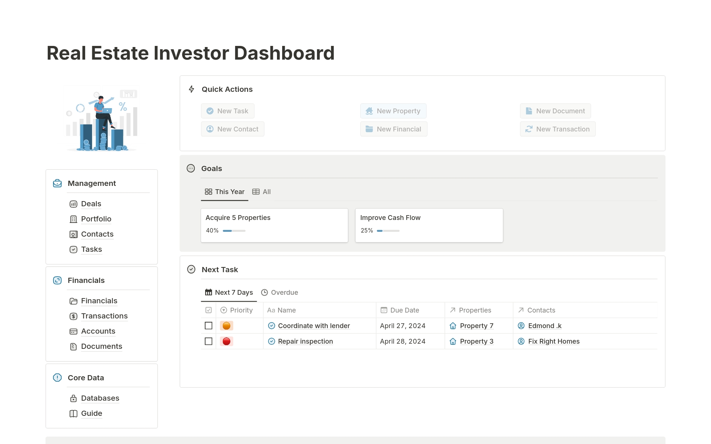This screenshot has height=444, width=711.
Task: Click the New Property button
Action: tap(393, 111)
